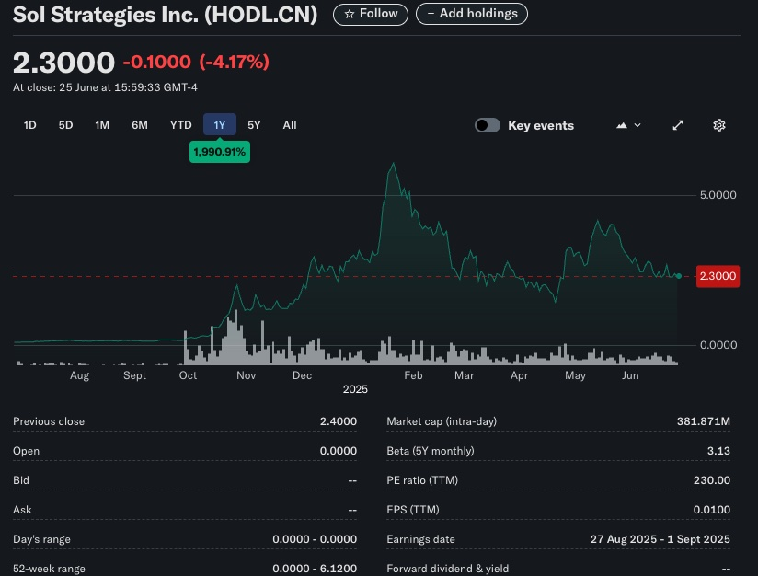Click the 1,990.91% return badge
Screen dimensions: 758x576
pos(220,152)
